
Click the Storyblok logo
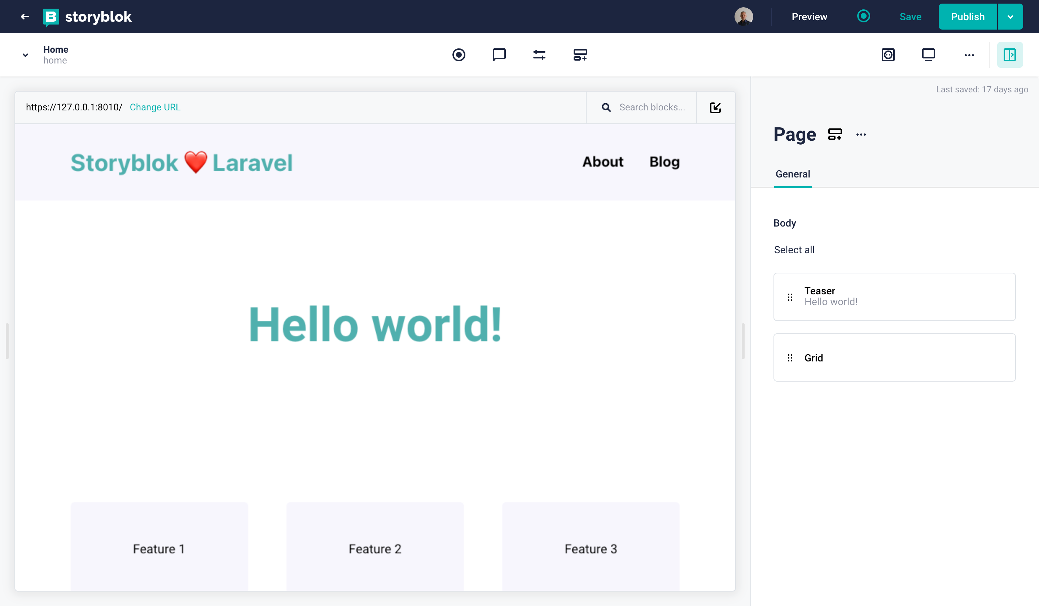click(87, 17)
